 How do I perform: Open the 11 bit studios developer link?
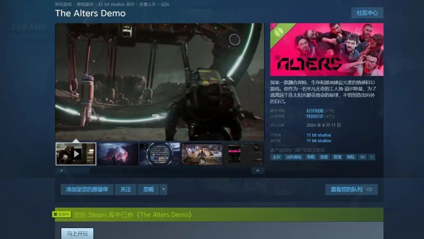pyautogui.click(x=318, y=135)
